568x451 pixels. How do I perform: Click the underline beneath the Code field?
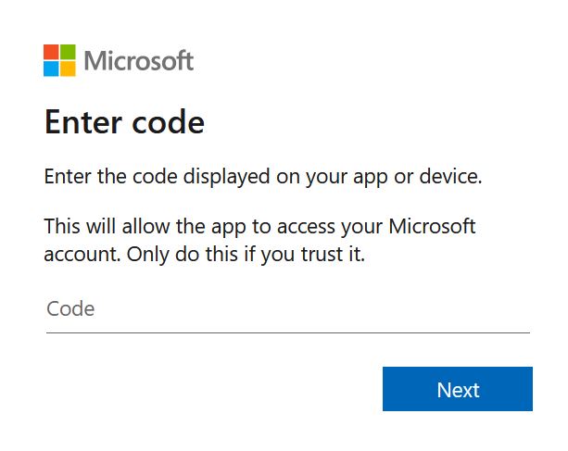(288, 332)
